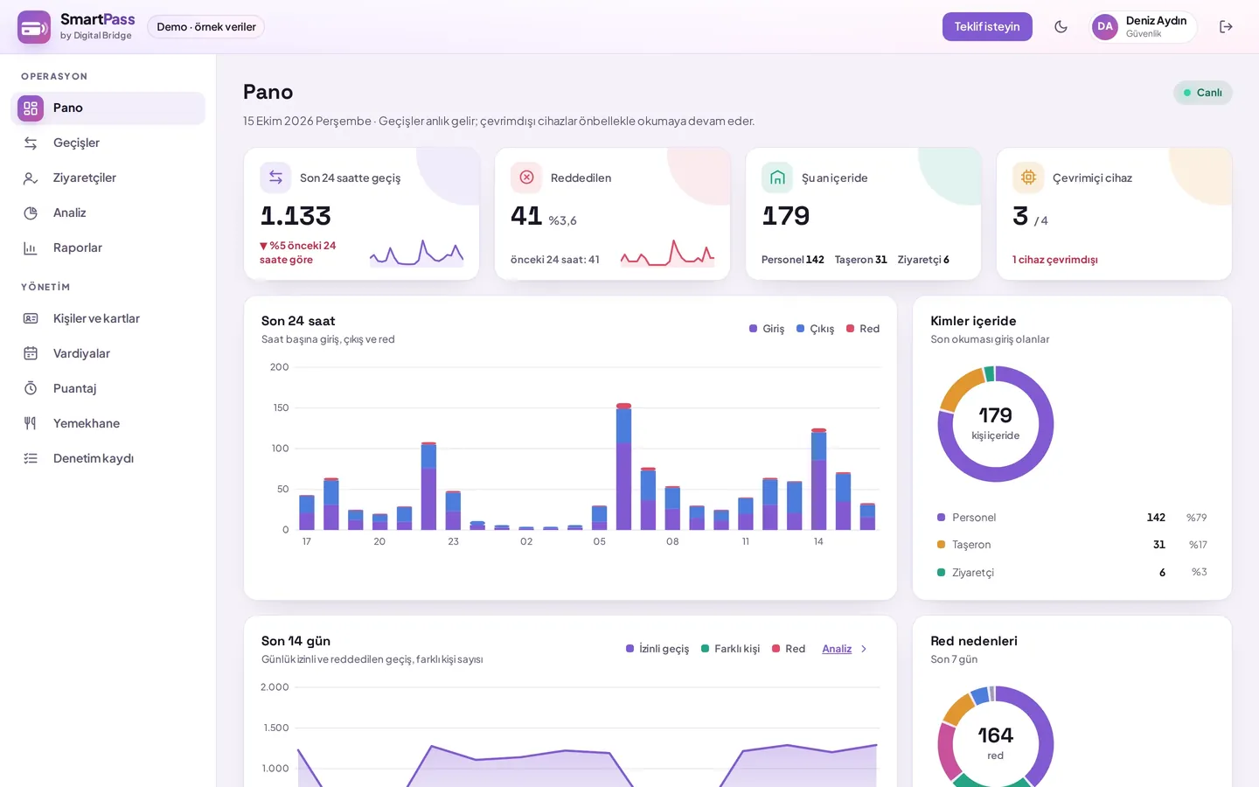Viewport: 1259px width, 787px height.
Task: Toggle Çıkış series in Son 24 saat legend
Action: [x=815, y=329]
